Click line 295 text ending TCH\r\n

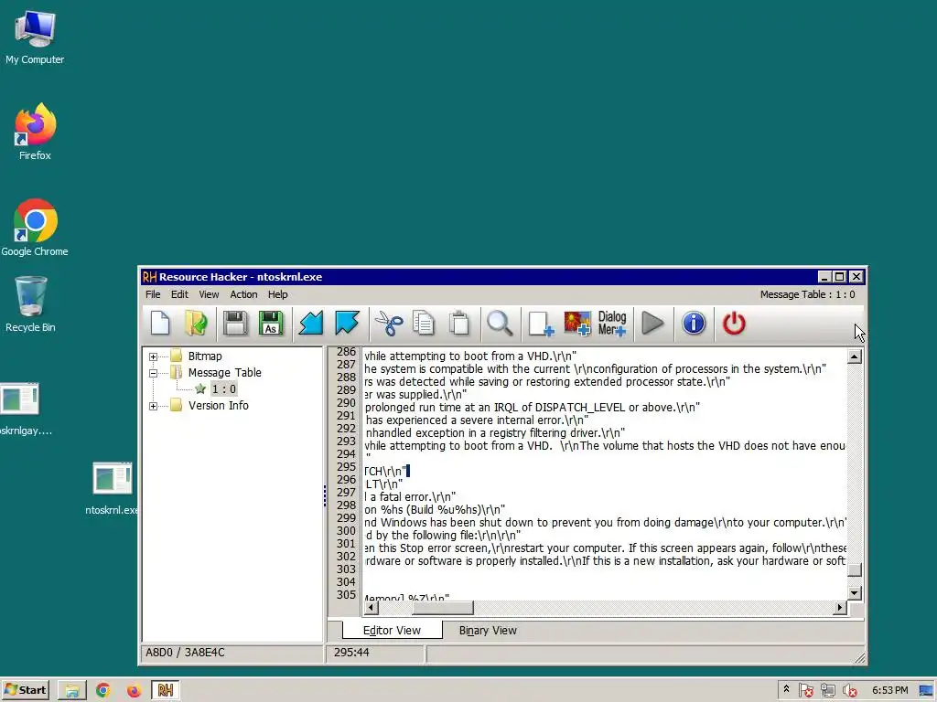385,472
